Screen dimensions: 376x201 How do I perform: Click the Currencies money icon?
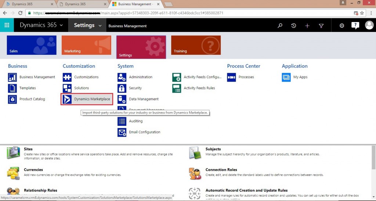pos(14,173)
